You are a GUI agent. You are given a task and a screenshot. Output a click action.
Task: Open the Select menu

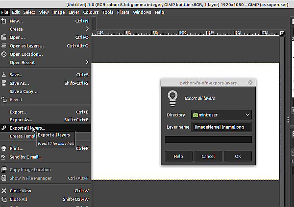point(29,12)
